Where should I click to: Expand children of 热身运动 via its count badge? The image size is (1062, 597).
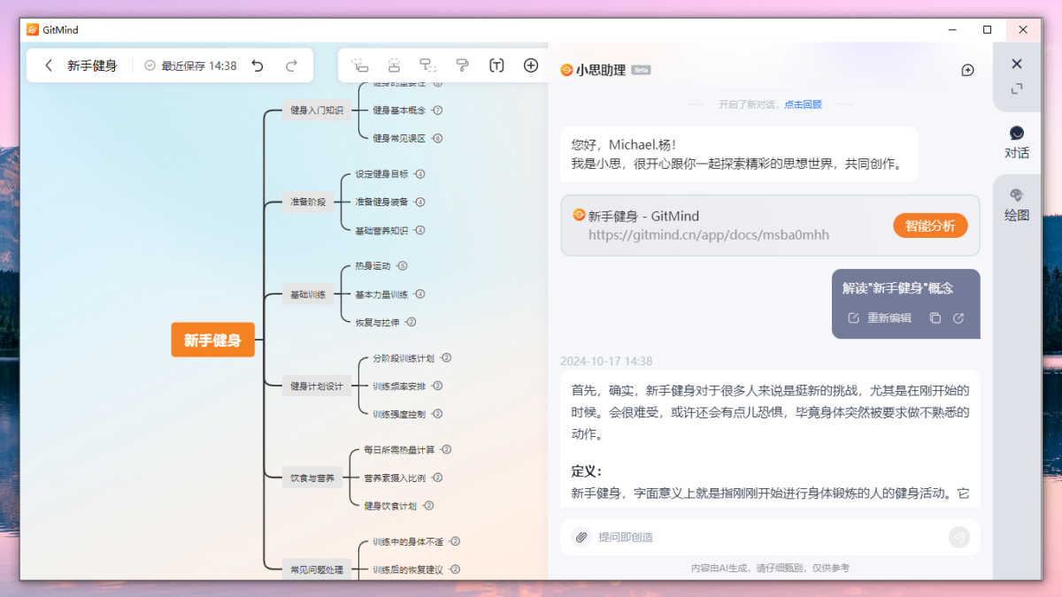click(x=402, y=265)
